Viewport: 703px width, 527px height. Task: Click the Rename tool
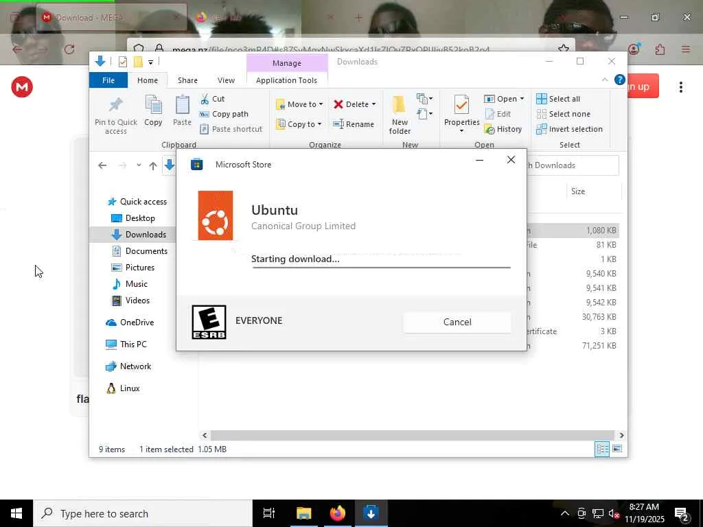tap(354, 124)
